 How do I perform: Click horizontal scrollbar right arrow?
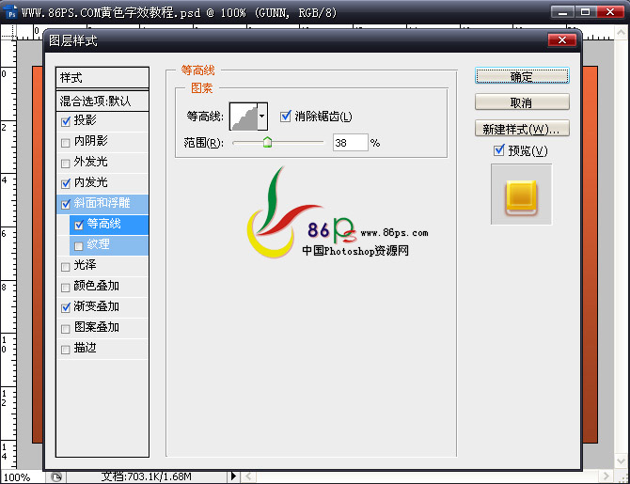(x=606, y=476)
